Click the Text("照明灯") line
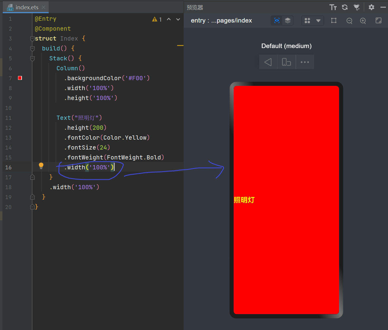388x330 pixels. (x=79, y=118)
